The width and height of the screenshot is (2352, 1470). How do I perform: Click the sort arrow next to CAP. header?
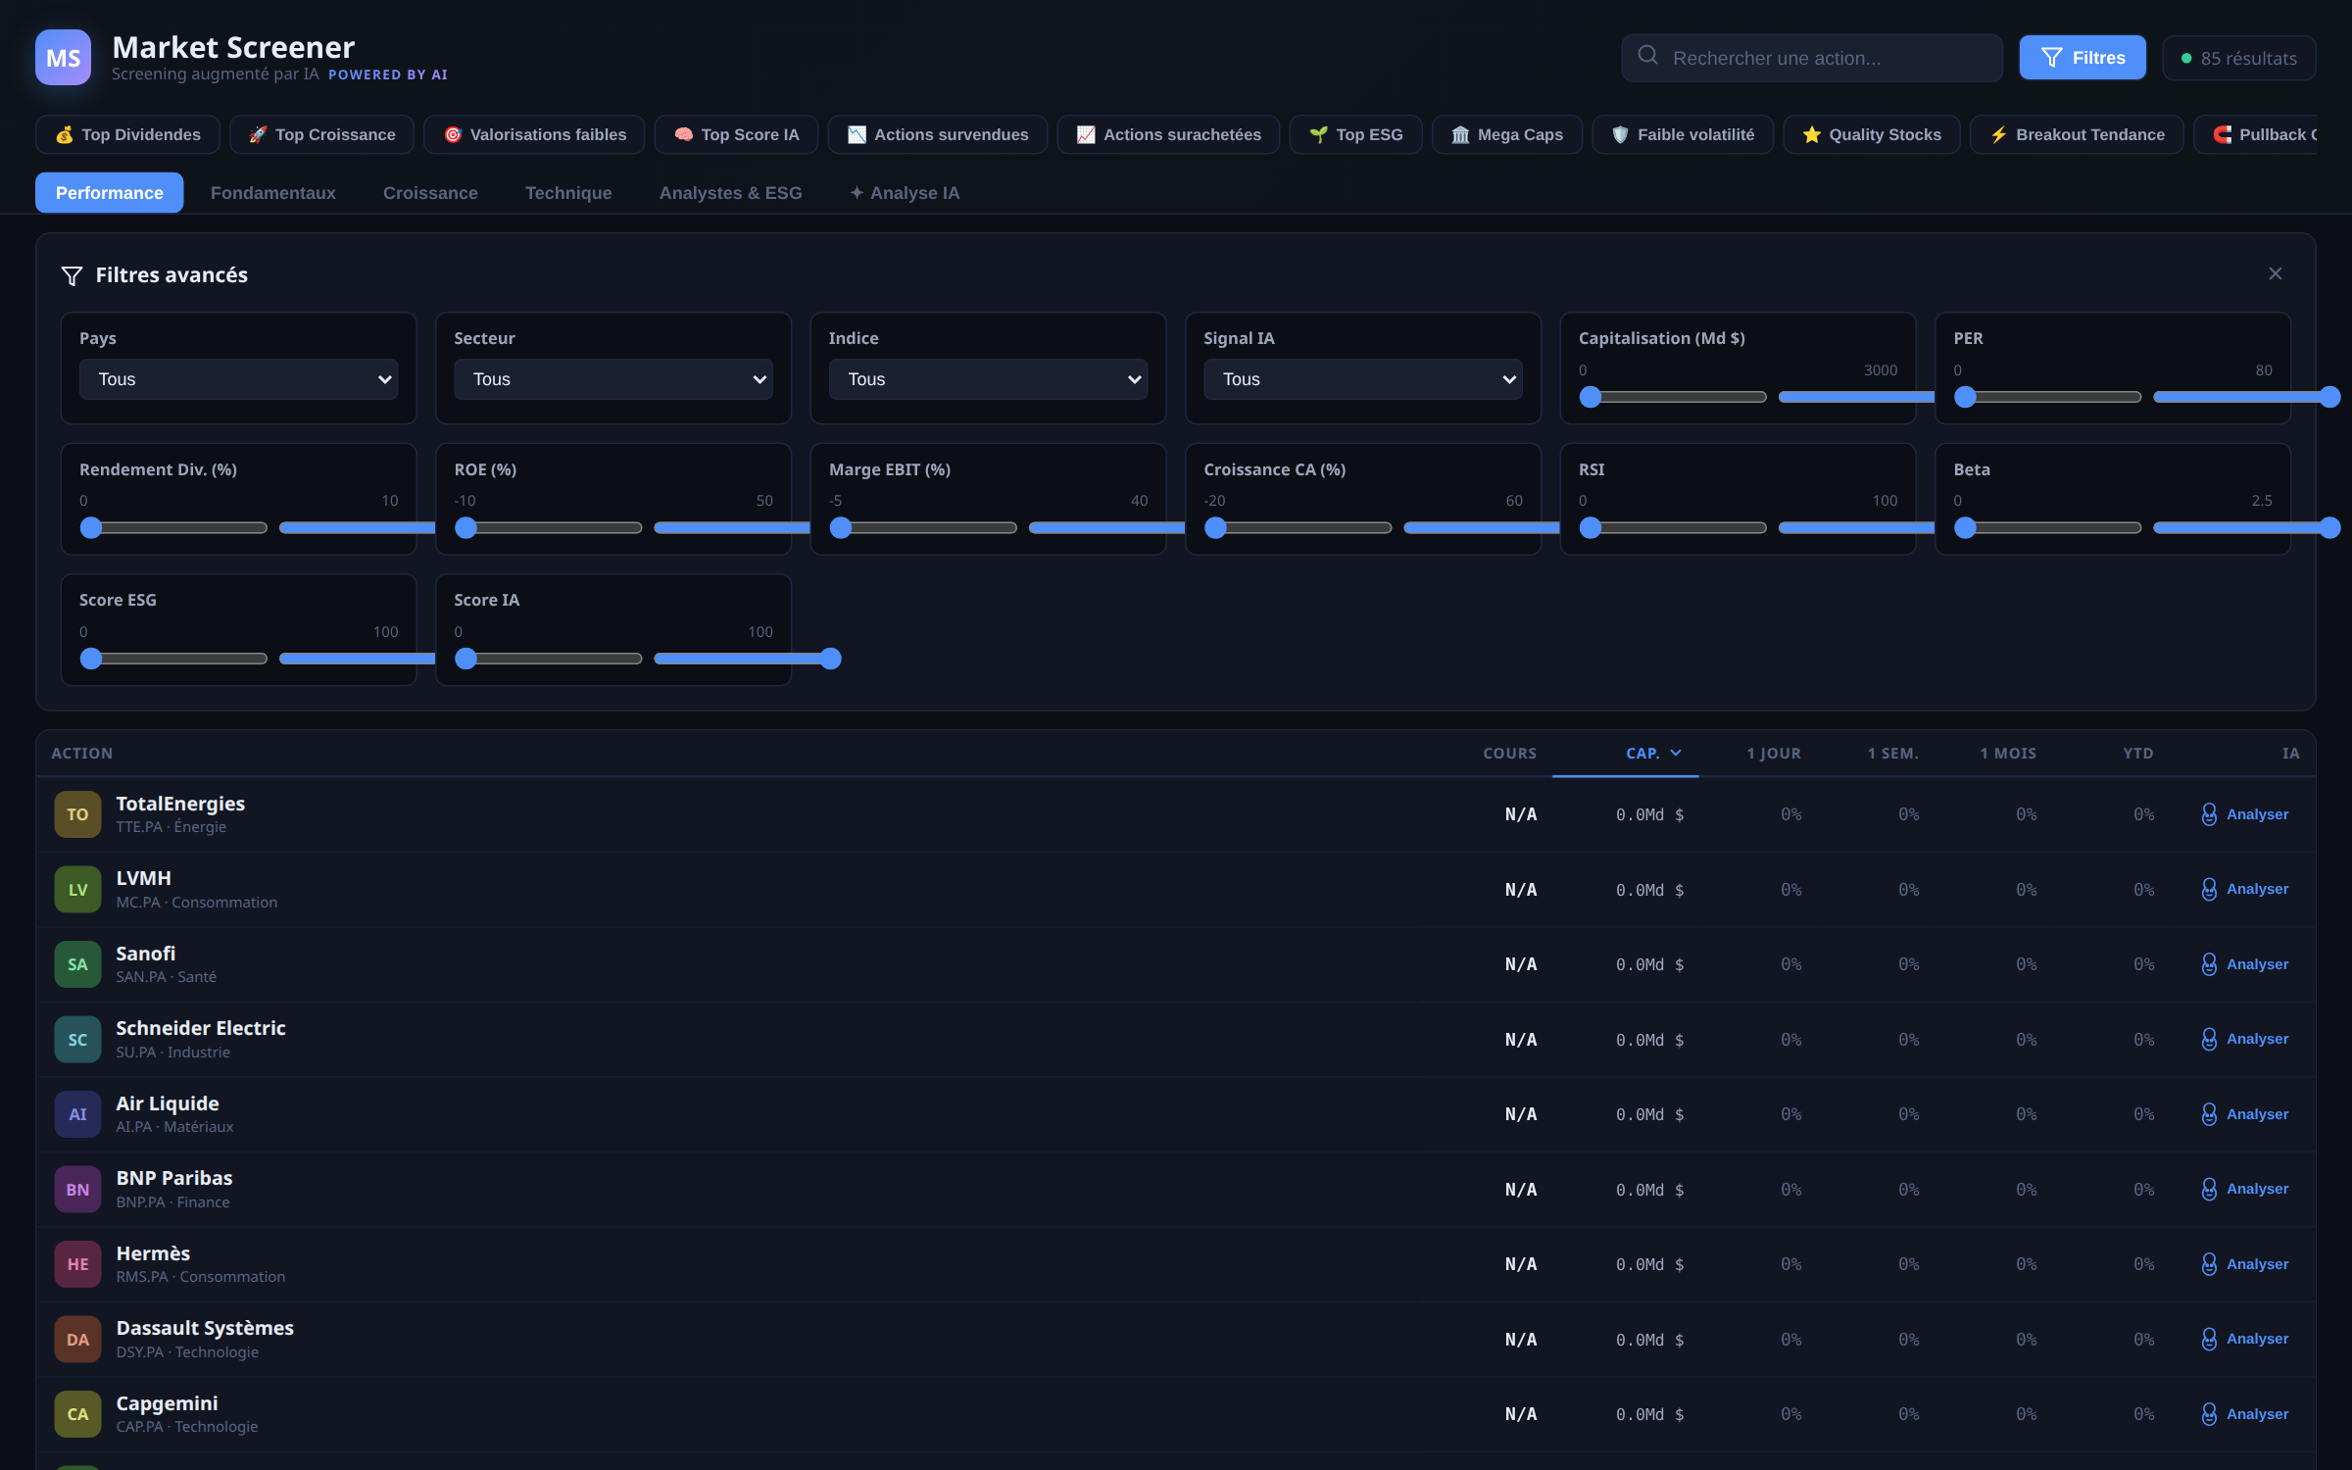tap(1676, 753)
